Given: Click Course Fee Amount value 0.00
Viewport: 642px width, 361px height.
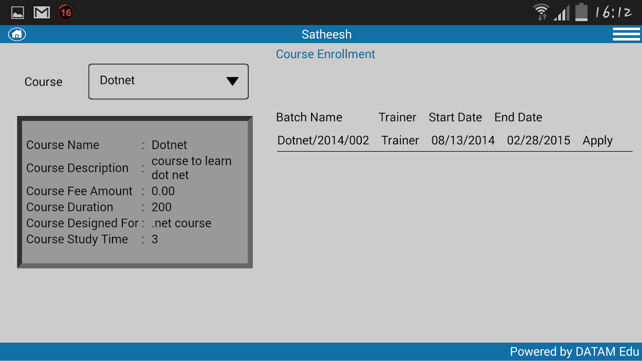Looking at the screenshot, I should coord(163,191).
